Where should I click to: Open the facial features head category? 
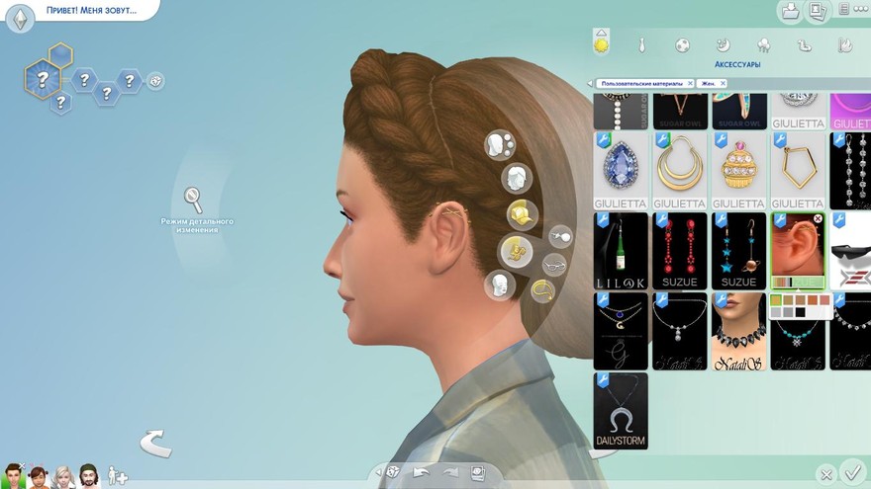(500, 285)
